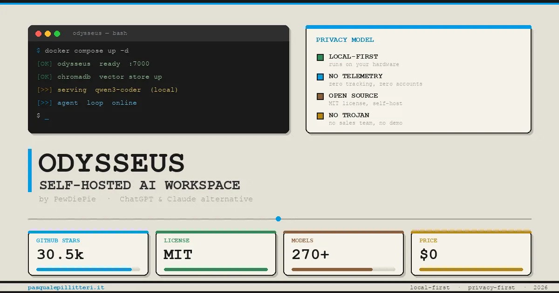The height and width of the screenshot is (293, 559).
Task: Click "MIT license, self-host" text
Action: 366,104
